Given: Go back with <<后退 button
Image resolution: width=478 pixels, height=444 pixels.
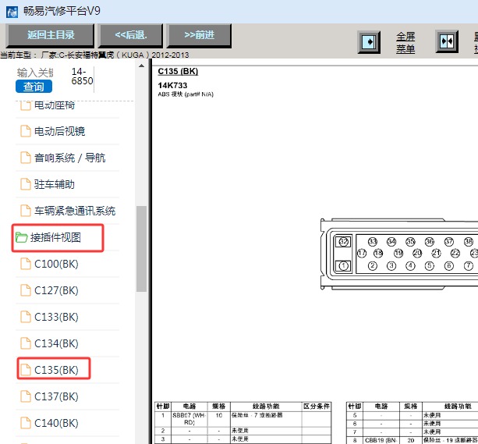Looking at the screenshot, I should click(131, 35).
